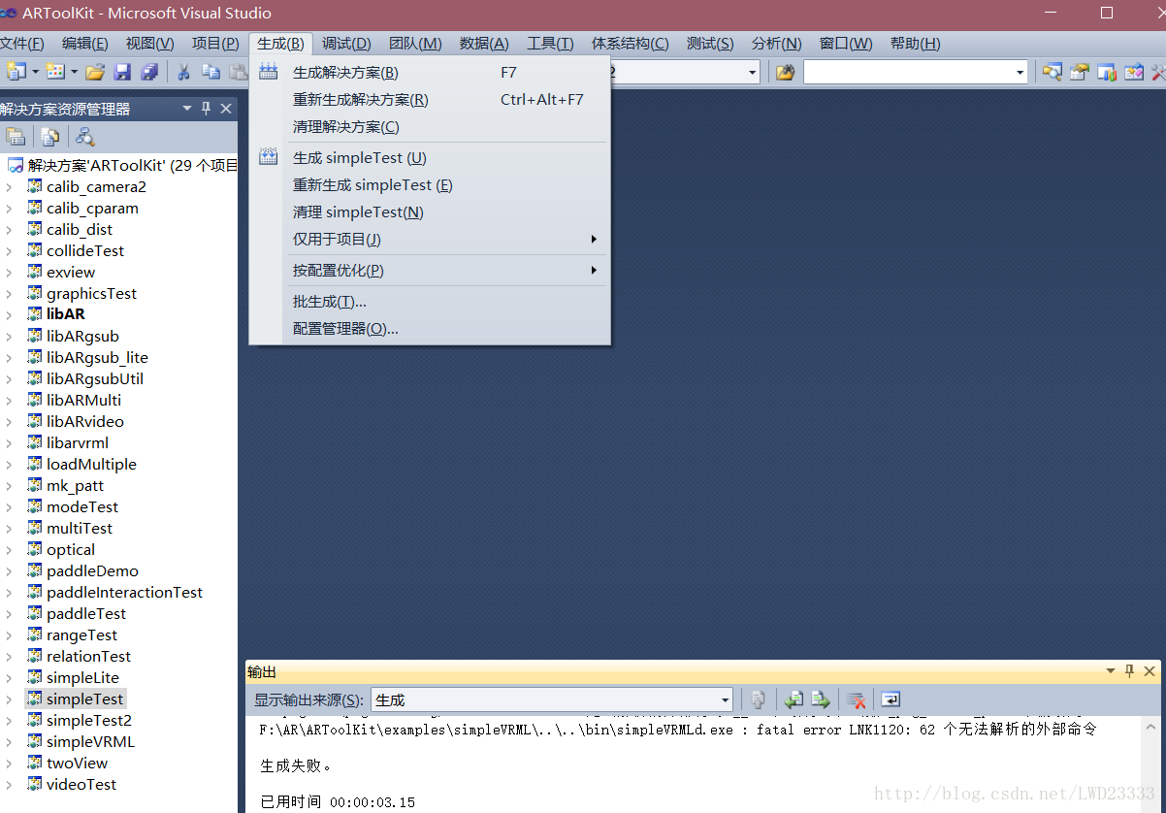The image size is (1166, 813).
Task: Open the 显示输出来源 source dropdown
Action: coord(725,699)
